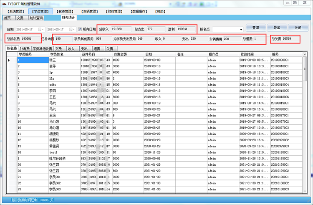Click the 关闭 button
This screenshot has width=313, height=205.
coord(297,28)
